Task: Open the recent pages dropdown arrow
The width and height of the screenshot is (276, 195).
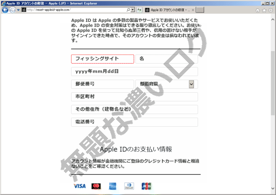Action: pyautogui.click(x=18, y=10)
